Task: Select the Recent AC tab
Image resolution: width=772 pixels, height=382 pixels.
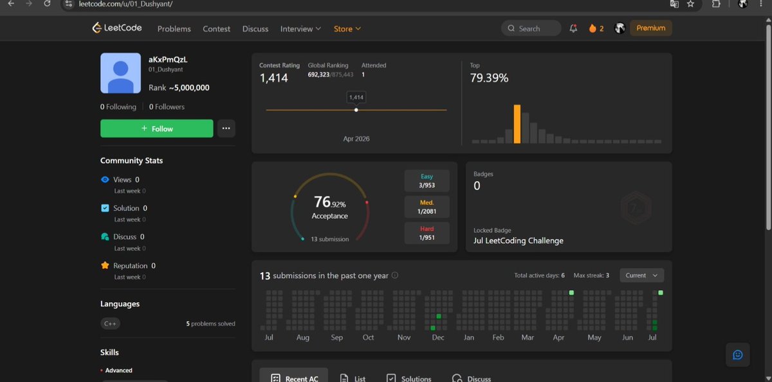Action: [x=294, y=378]
